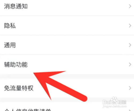
Task: Select the 通用 settings entry
Action: [x=67, y=45]
